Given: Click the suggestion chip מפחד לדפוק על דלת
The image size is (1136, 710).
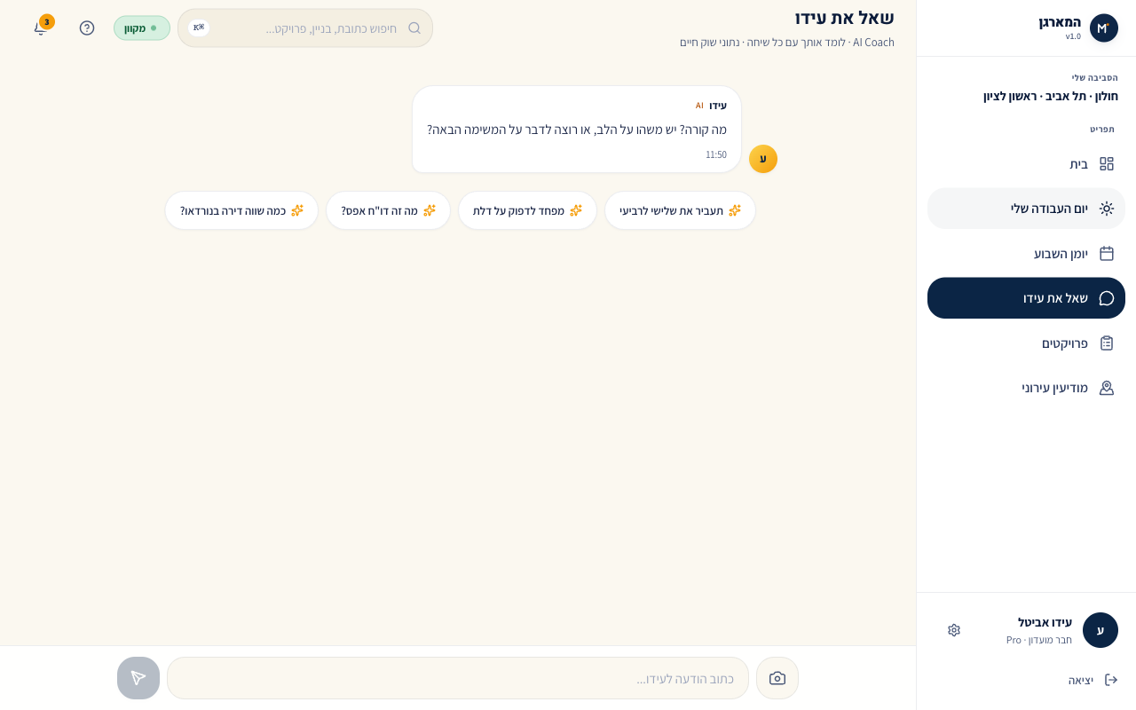Looking at the screenshot, I should [527, 210].
